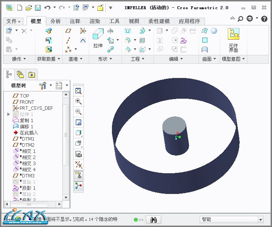Select the DTM3 datum plane item
This screenshot has height=227, width=272.
28,176
